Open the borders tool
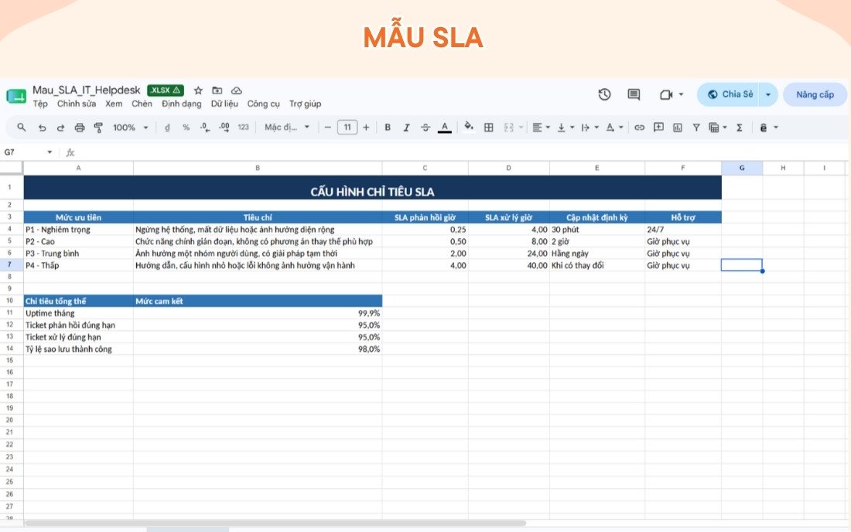851x532 pixels. coord(488,128)
